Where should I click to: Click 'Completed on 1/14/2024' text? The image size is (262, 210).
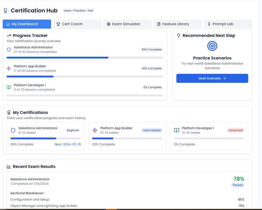click(x=29, y=184)
